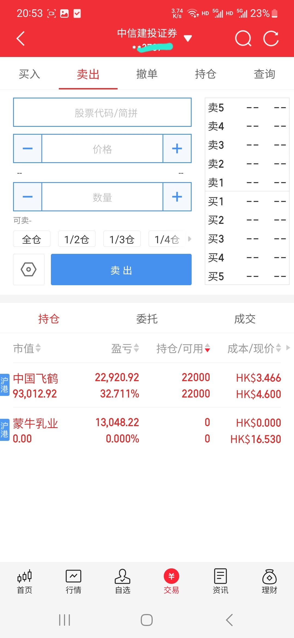Viewport: 294px width, 638px height.
Task: Open the search magnifier icon
Action: pos(243,38)
